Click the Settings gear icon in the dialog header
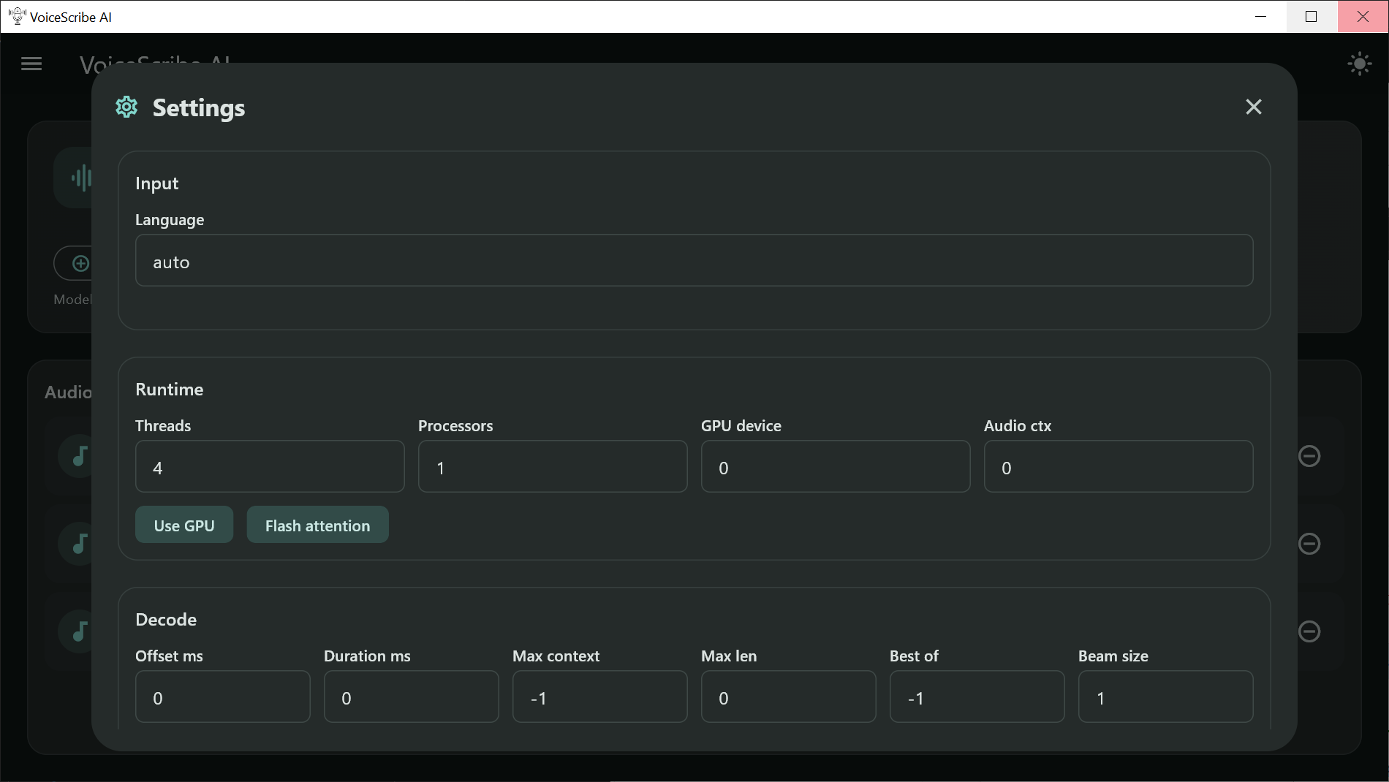 click(126, 107)
